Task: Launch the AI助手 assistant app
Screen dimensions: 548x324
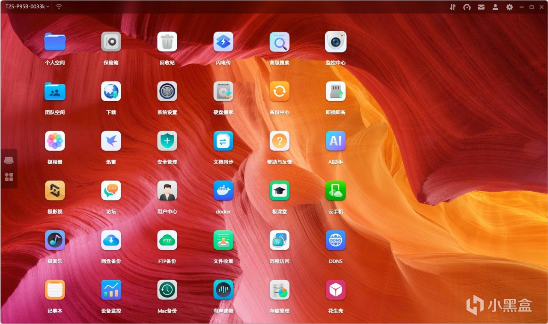Action: (336, 141)
